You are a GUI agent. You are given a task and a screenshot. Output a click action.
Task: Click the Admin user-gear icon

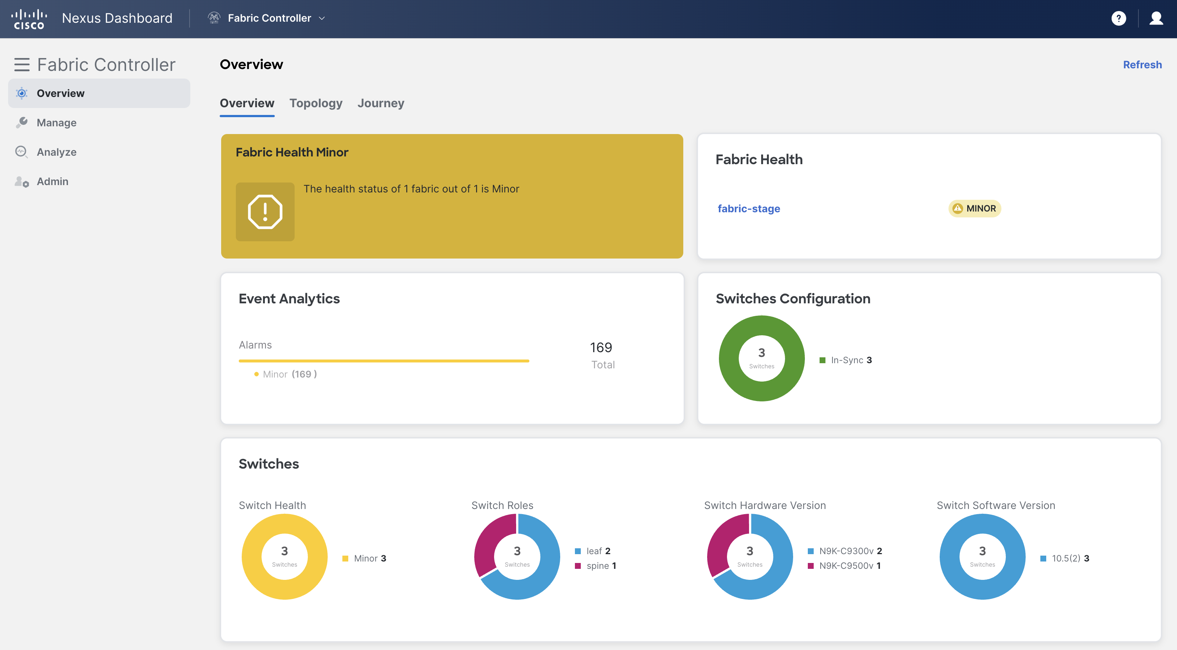21,181
